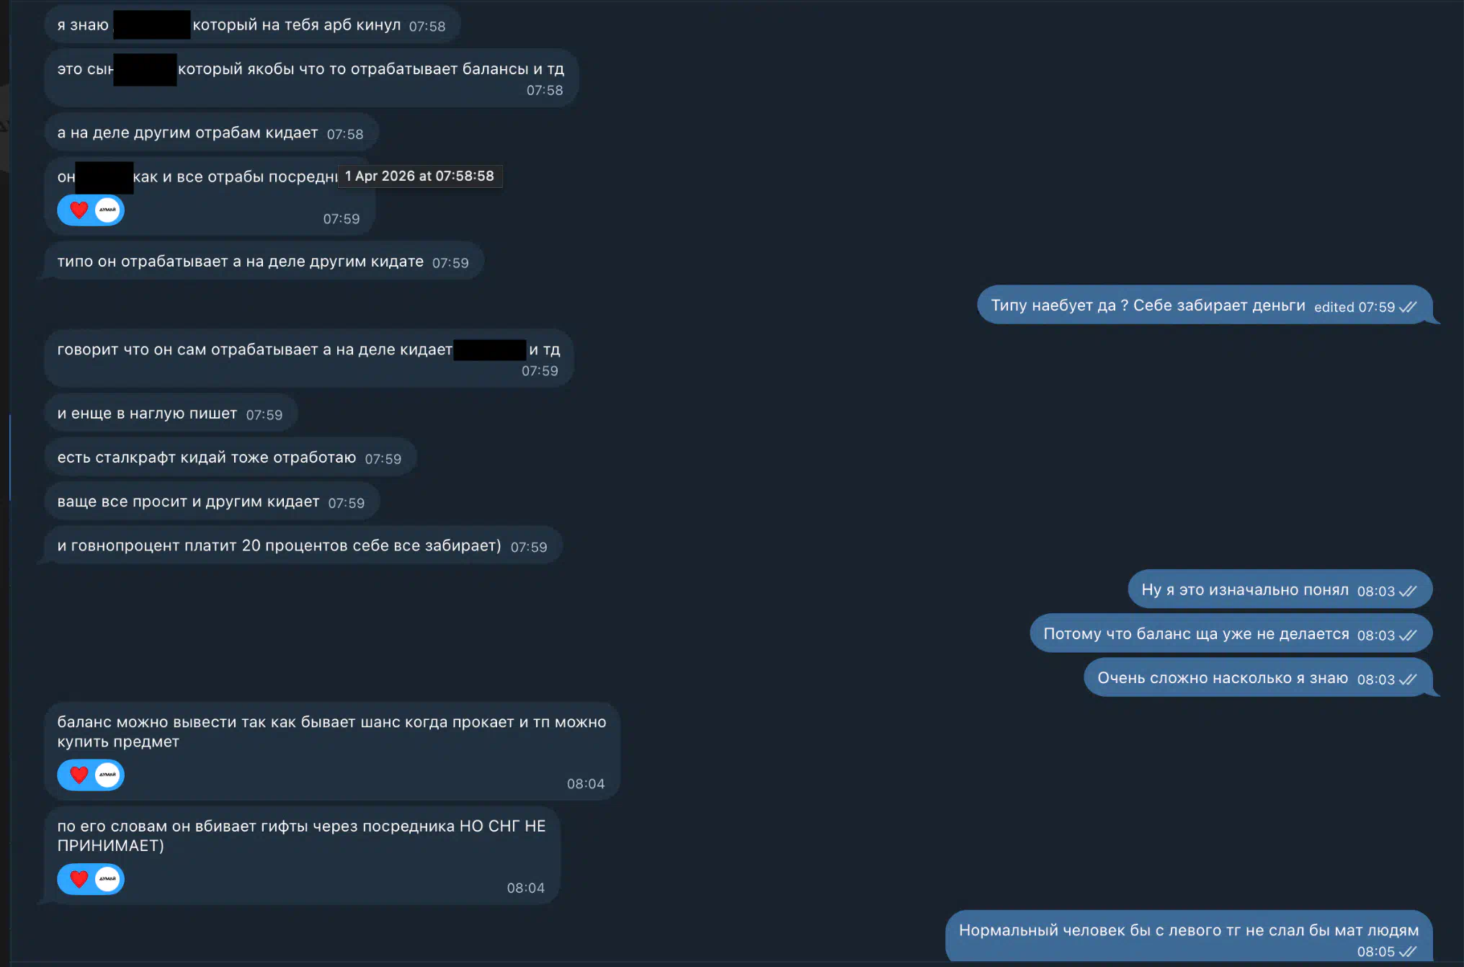Click message 'и говнопроцент платит 20 процентов'
The width and height of the screenshot is (1464, 967).
[303, 545]
